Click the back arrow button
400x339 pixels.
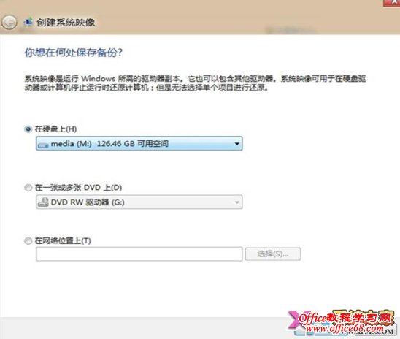tap(9, 22)
